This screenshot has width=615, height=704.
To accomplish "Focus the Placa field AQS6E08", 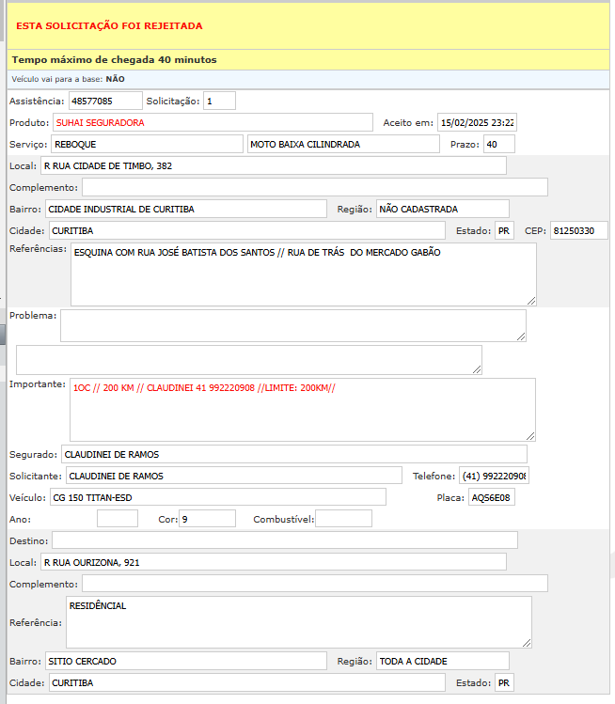I will (x=492, y=497).
